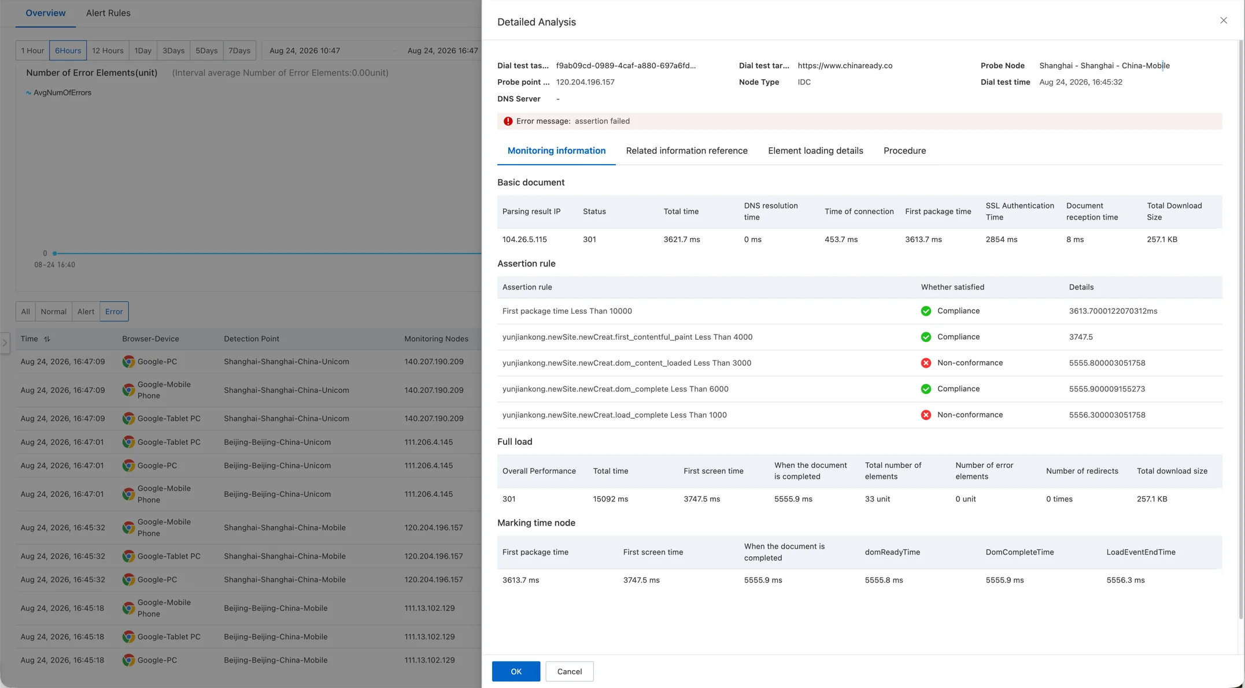1245x688 pixels.
Task: Click the start date field Aug 24, 2026 10:47
Action: (x=305, y=50)
